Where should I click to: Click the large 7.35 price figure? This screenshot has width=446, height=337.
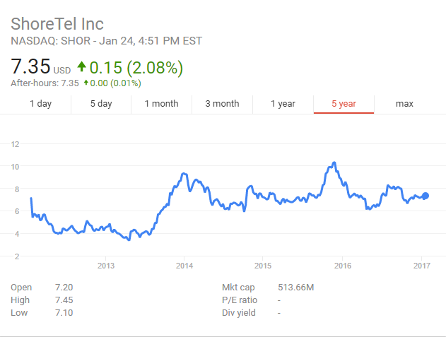30,67
